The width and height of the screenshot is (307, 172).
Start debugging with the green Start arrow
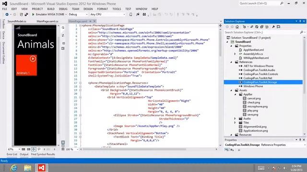33,14
